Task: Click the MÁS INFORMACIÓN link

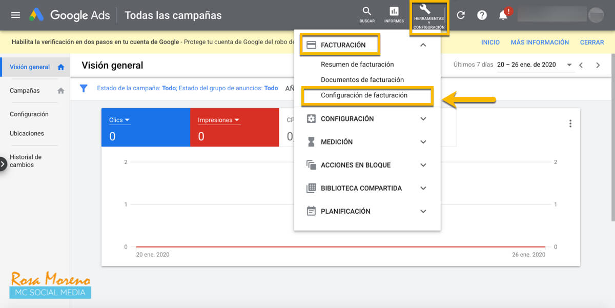Action: (x=540, y=42)
